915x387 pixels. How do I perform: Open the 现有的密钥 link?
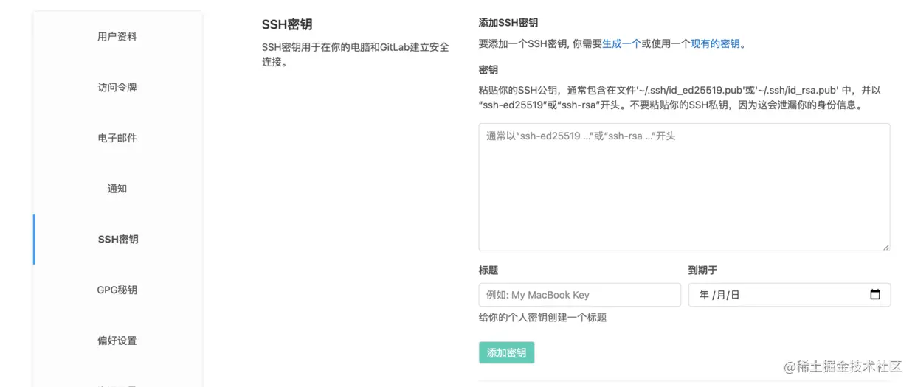(715, 43)
